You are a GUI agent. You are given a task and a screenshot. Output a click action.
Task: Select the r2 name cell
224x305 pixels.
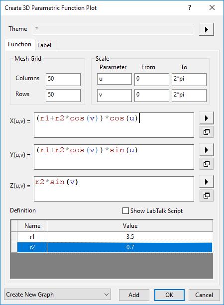click(x=32, y=247)
